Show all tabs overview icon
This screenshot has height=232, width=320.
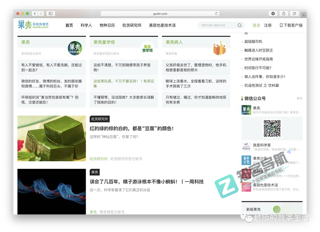(x=294, y=13)
